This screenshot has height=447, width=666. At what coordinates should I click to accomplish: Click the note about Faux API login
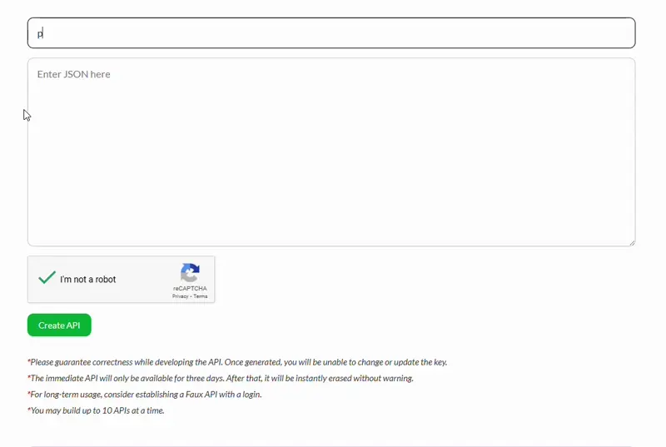(146, 394)
